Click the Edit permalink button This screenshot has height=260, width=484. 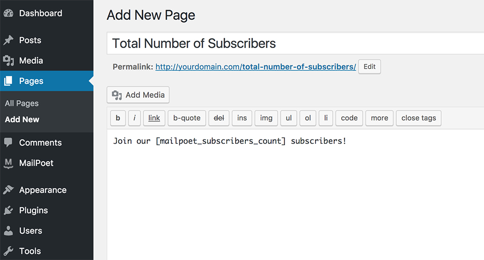coord(369,67)
